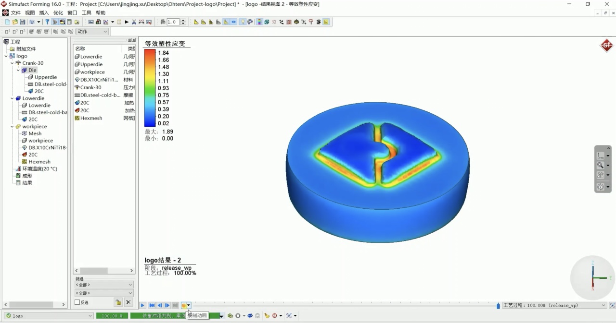Click the green 100.00 % progress bar
Screen dimensions: 616x323
coord(112,316)
